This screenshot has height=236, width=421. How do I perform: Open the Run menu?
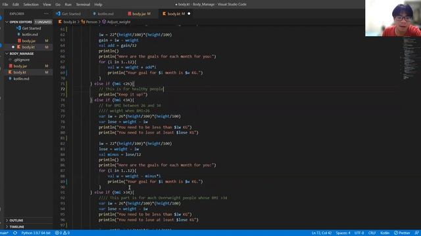(x=68, y=5)
